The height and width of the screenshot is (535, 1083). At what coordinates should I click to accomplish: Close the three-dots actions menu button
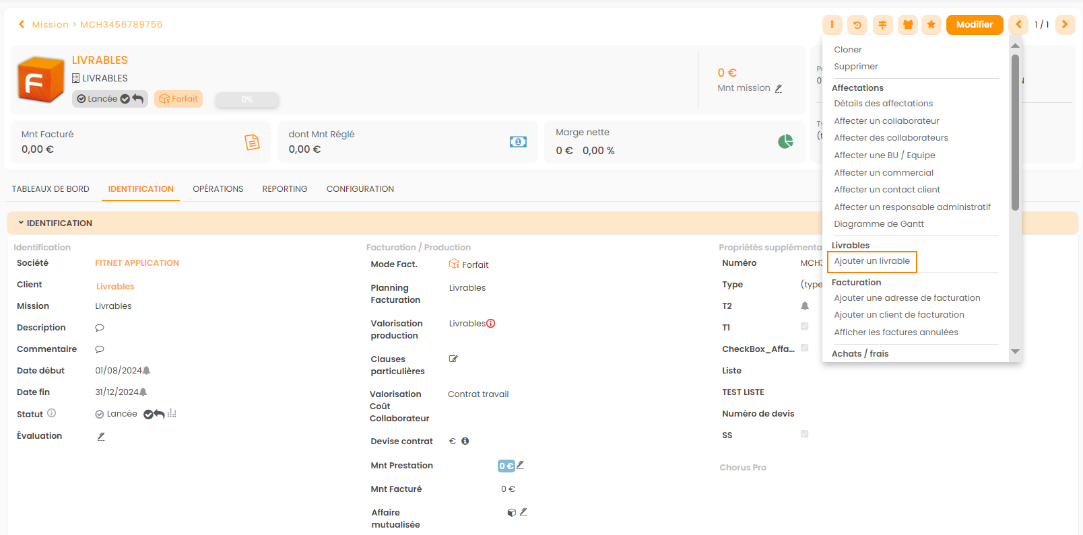(832, 25)
